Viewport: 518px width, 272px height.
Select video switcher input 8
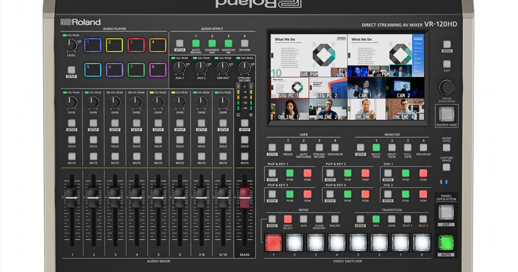point(421,242)
